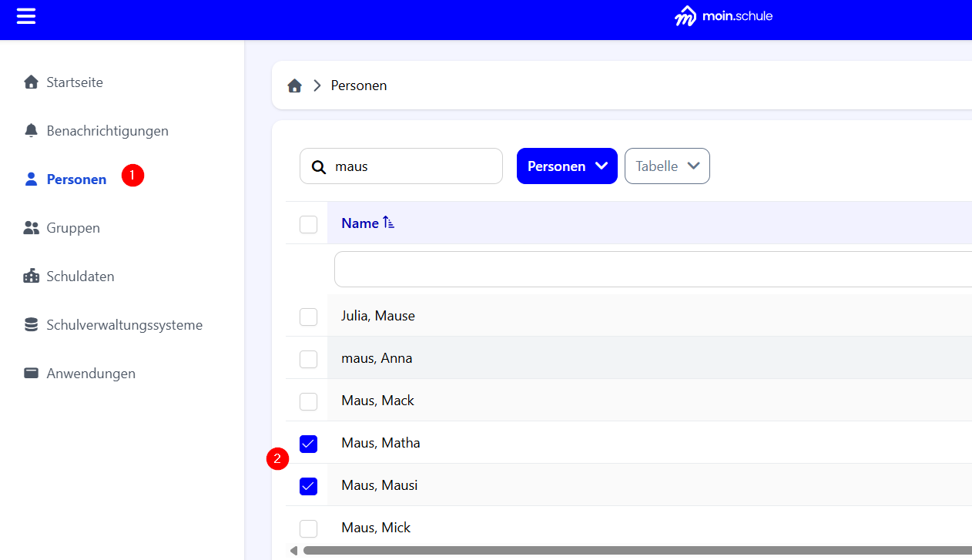The height and width of the screenshot is (560, 972).
Task: Click the home icon in breadcrumb
Action: [x=294, y=86]
